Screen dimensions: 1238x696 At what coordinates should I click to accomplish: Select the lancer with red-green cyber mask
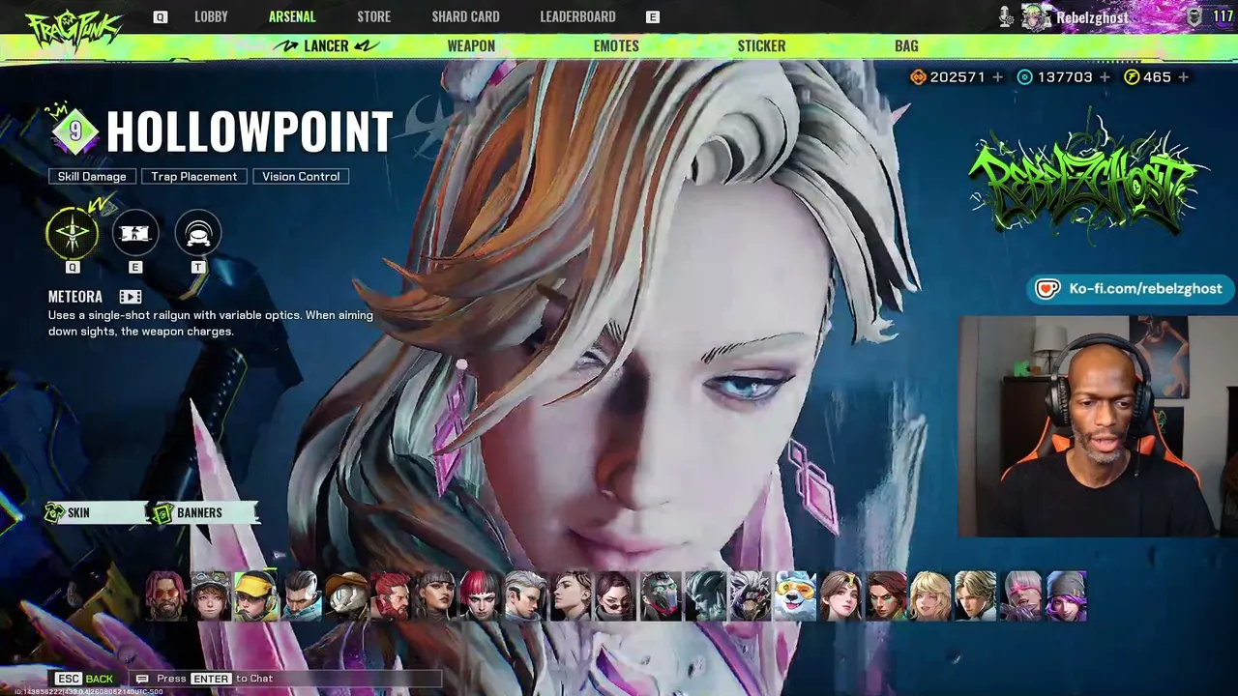[660, 595]
